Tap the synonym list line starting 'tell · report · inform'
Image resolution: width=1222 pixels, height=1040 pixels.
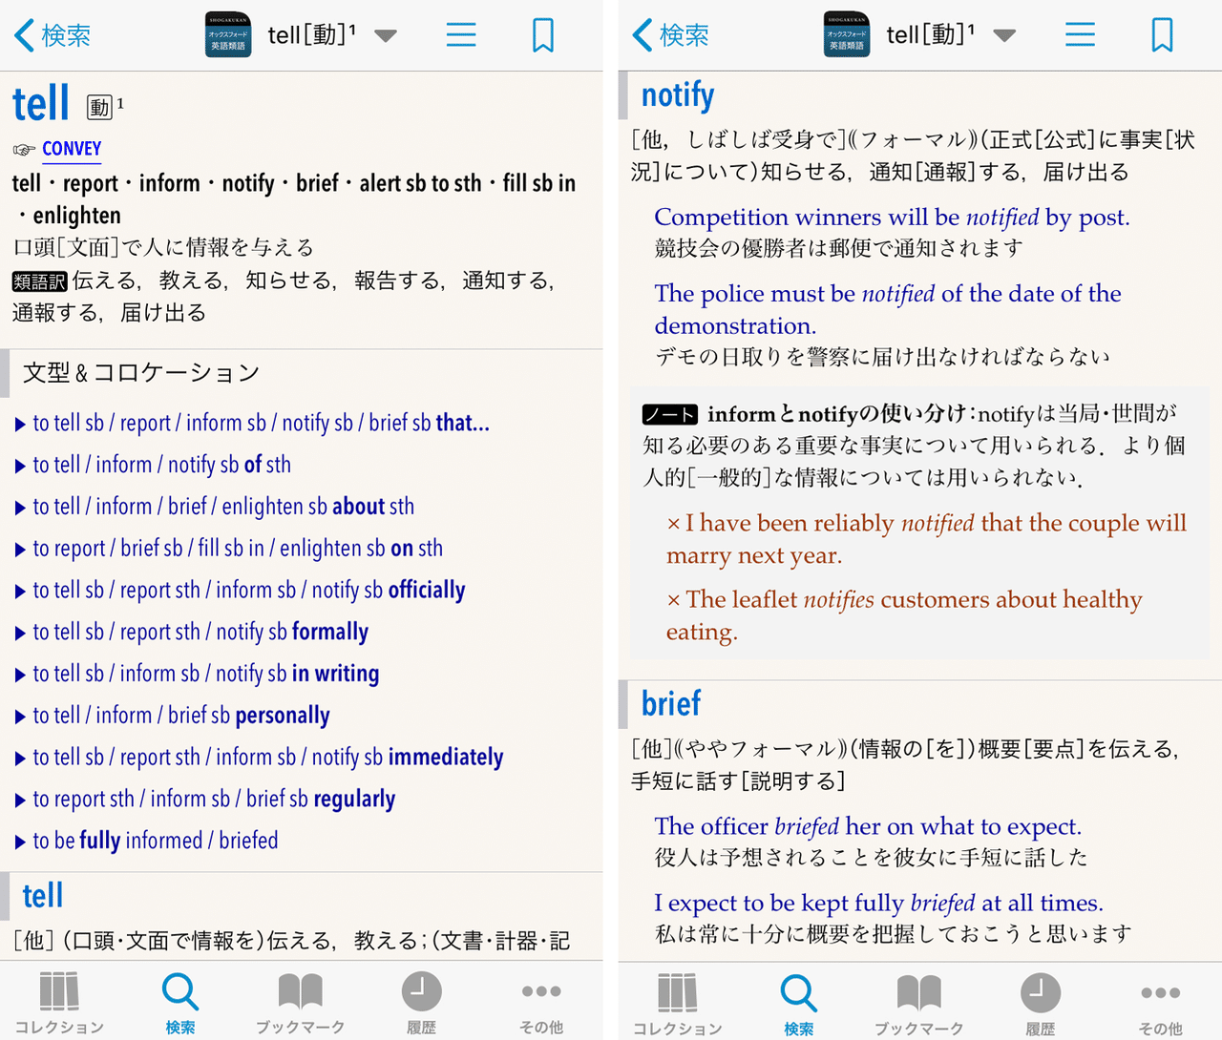click(x=294, y=198)
